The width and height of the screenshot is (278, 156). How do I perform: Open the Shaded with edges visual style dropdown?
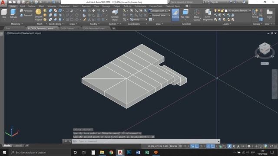pos(159,11)
